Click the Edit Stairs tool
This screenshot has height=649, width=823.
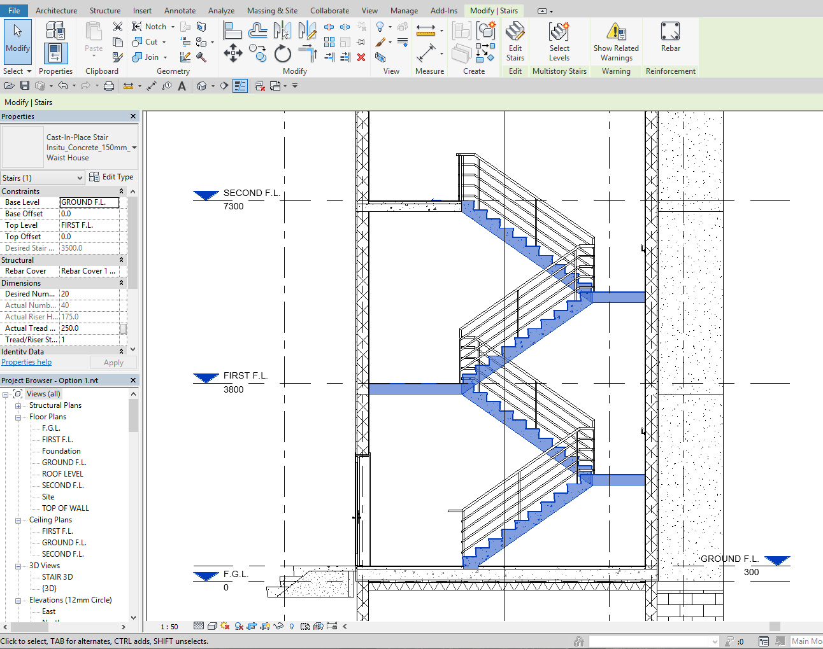point(515,41)
